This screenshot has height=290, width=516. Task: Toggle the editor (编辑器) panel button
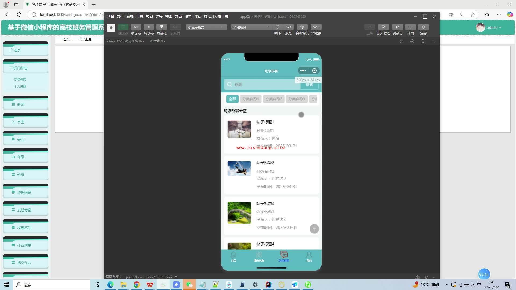coord(136,27)
